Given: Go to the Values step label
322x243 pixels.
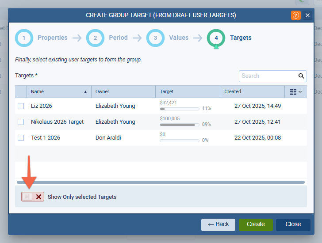Looking at the screenshot, I should [179, 38].
